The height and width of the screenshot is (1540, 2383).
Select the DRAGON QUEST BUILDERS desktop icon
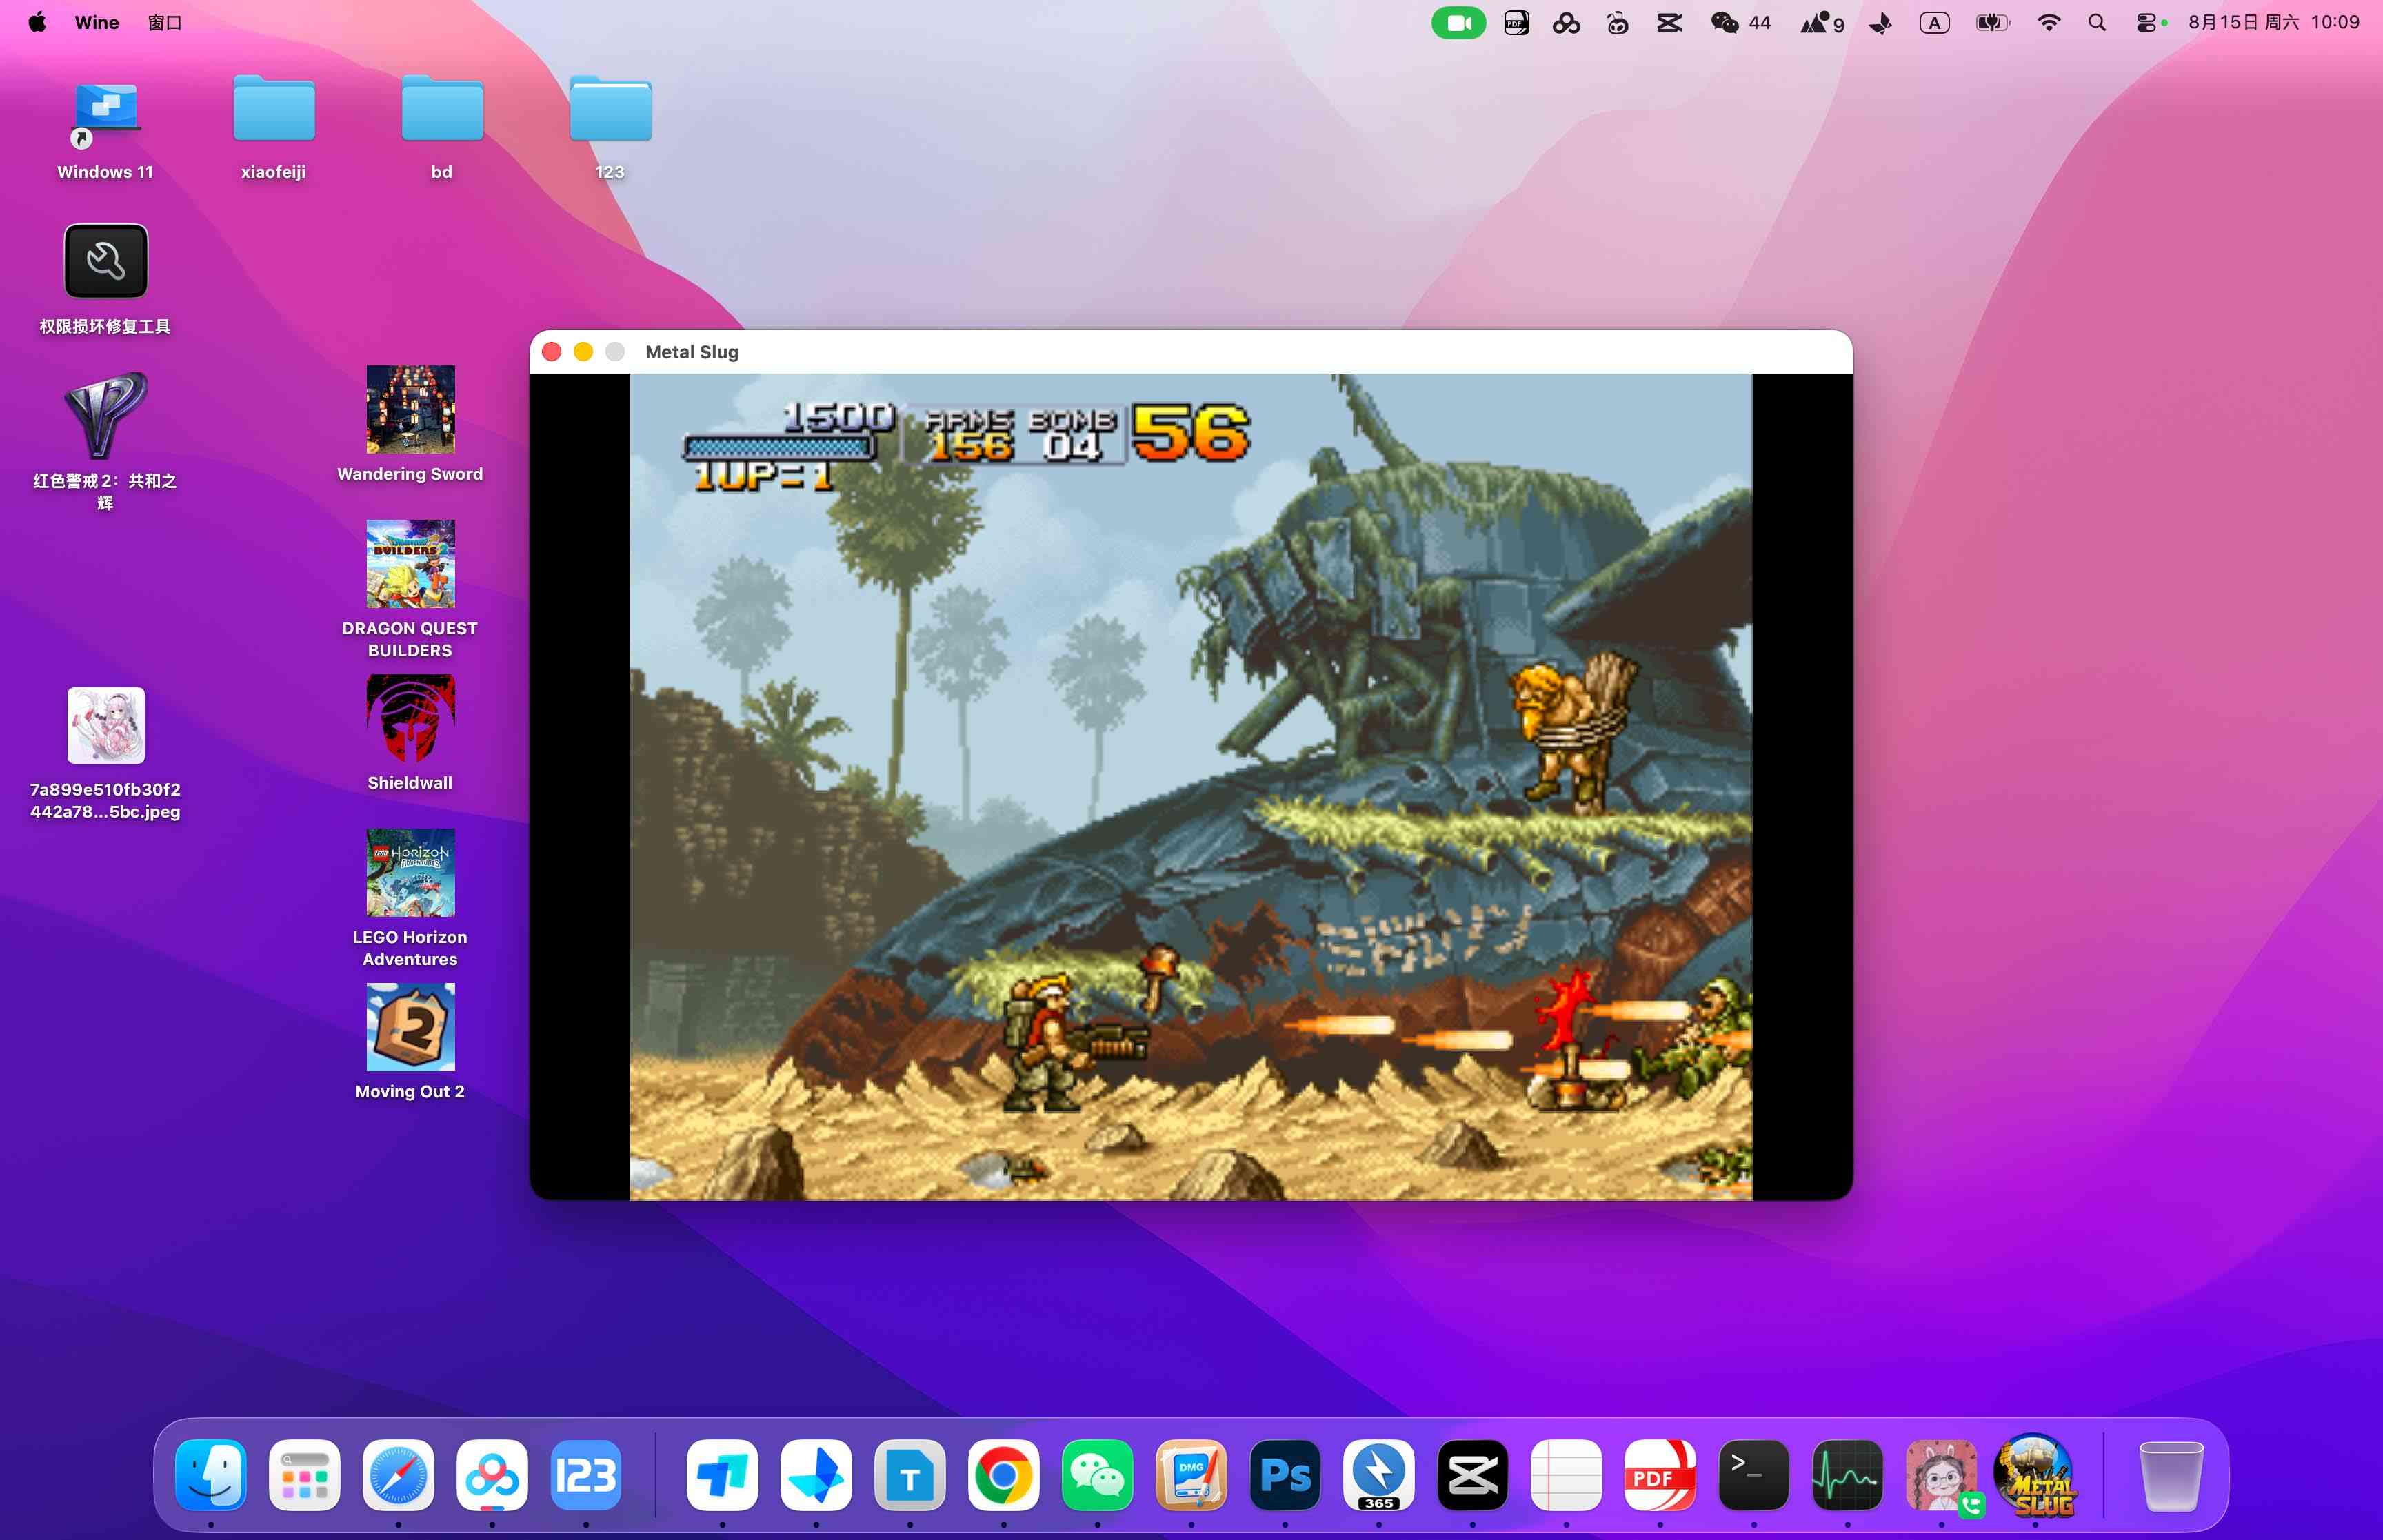(x=410, y=564)
